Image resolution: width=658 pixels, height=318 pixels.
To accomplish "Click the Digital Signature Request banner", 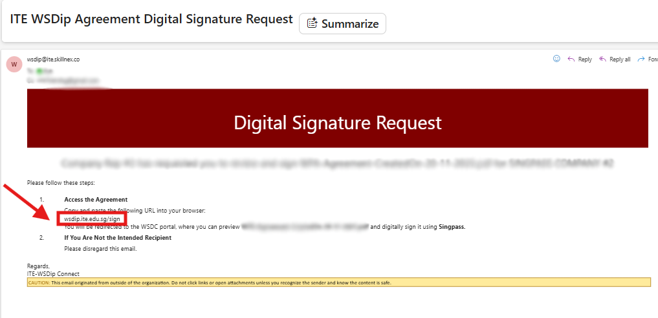I will (337, 122).
